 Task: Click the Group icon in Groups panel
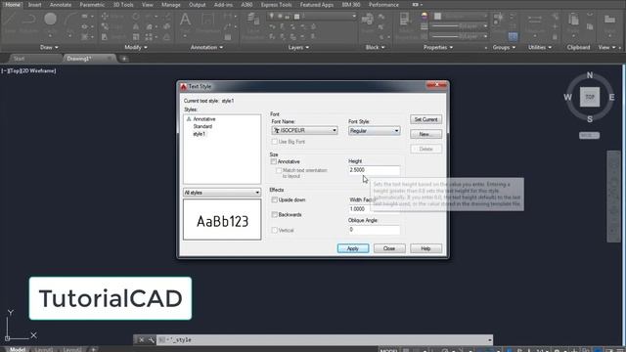(x=498, y=18)
